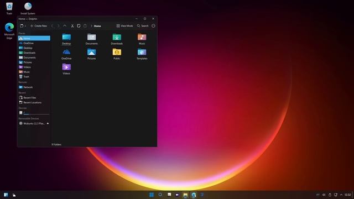The height and width of the screenshot is (199, 354).
Task: Click the Home breadcrumb in the location bar
Action: [x=97, y=26]
